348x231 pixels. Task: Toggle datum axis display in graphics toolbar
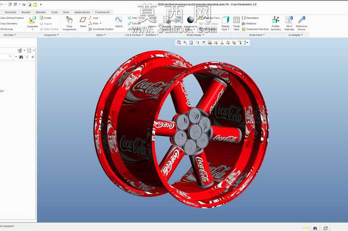pyautogui.click(x=222, y=43)
